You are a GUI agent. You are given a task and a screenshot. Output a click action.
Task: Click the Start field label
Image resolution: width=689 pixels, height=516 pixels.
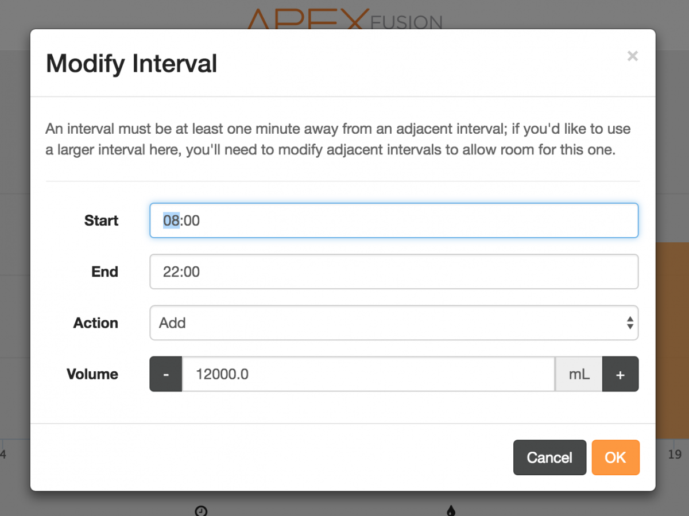click(x=101, y=220)
